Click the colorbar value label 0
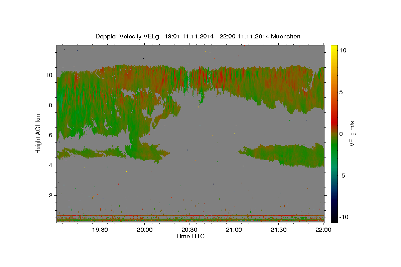This screenshot has width=401, height=267. coord(341,133)
